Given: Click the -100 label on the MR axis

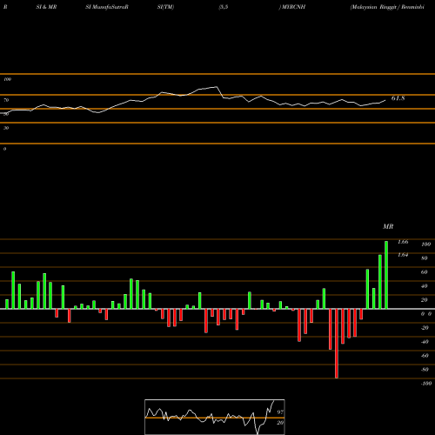Looking at the screenshot, I should pos(426,384).
